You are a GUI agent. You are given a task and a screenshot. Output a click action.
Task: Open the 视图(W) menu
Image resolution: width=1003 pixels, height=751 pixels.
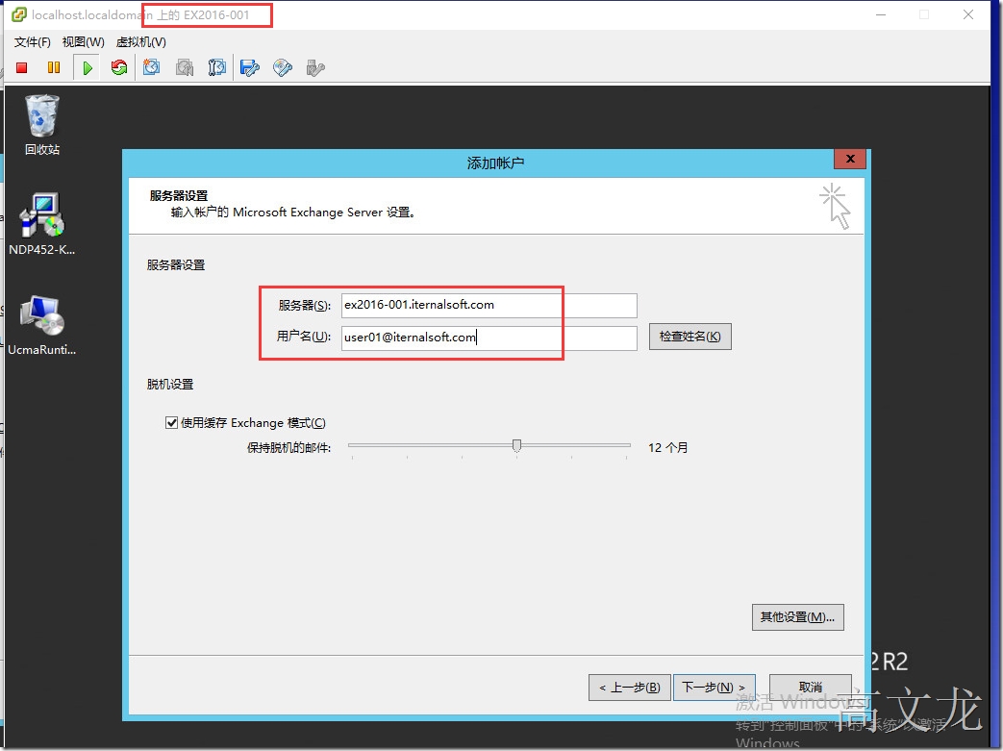[x=83, y=42]
